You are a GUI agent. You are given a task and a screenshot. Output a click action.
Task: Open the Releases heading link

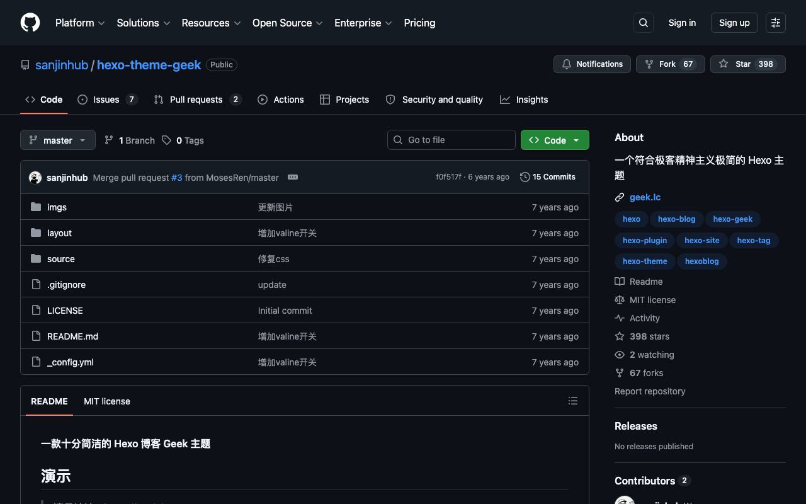[x=636, y=426]
